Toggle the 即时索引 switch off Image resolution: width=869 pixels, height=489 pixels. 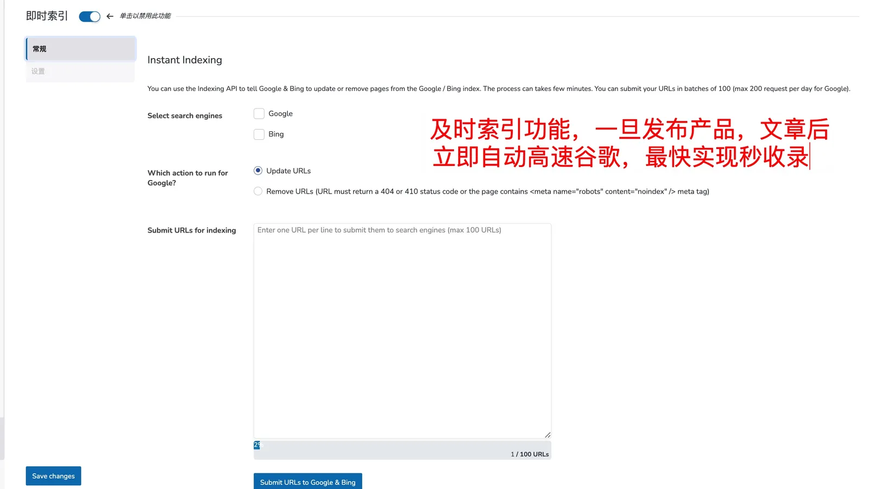(90, 17)
